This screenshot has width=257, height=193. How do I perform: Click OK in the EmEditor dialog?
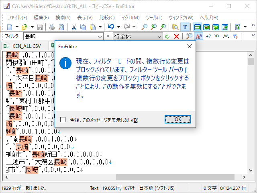coord(178,119)
